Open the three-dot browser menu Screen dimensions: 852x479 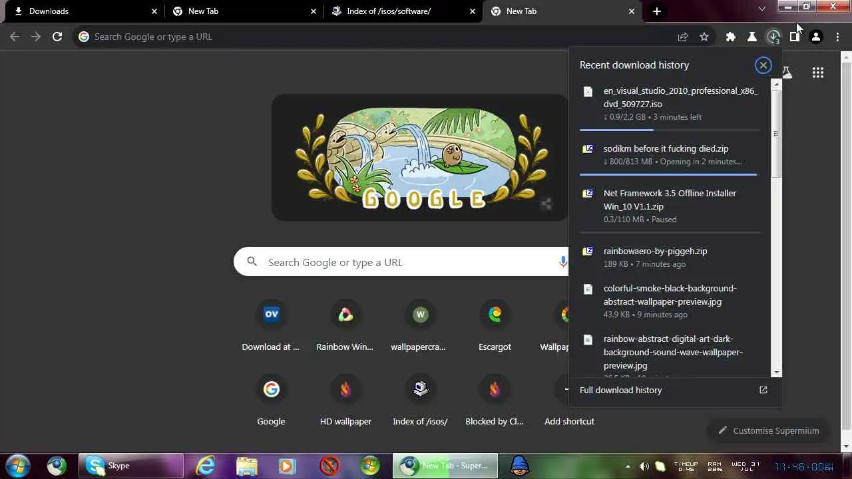click(837, 37)
